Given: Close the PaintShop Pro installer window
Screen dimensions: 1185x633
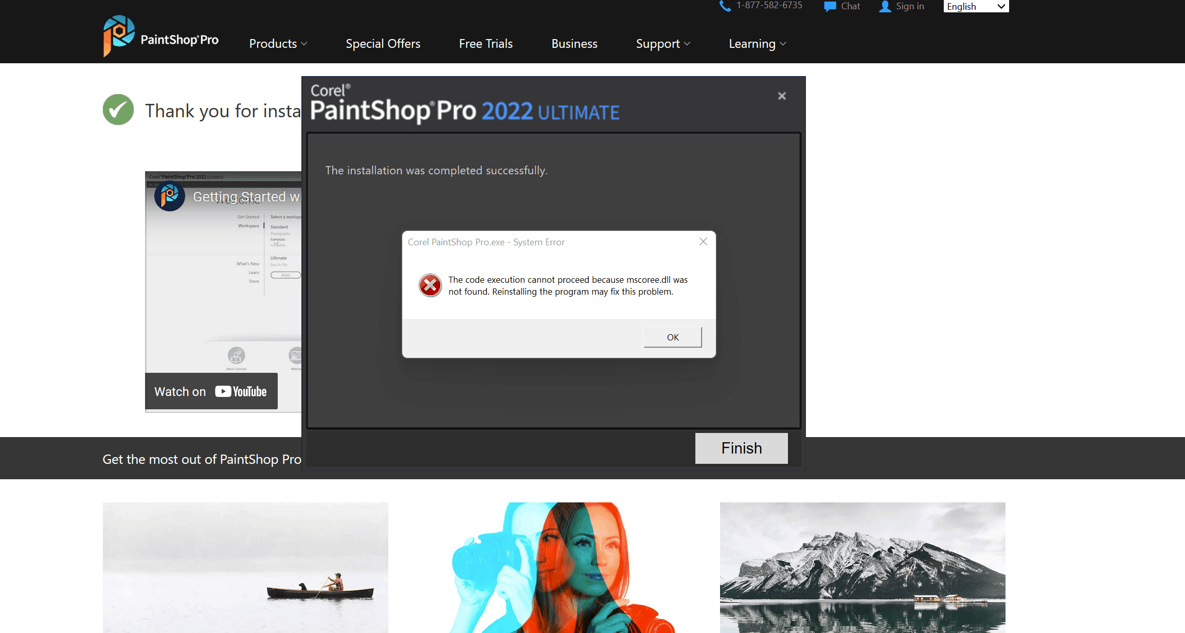Looking at the screenshot, I should pos(782,96).
